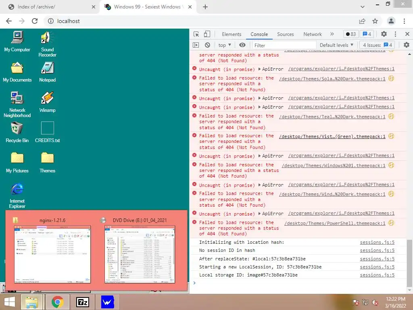Click the muted volume tray icon

(x=375, y=302)
